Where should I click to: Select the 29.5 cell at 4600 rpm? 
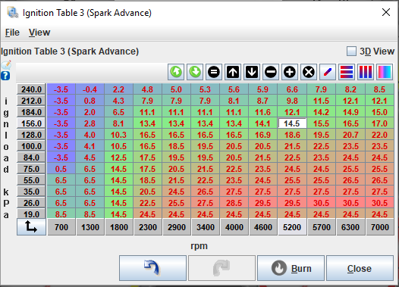[x=263, y=203]
